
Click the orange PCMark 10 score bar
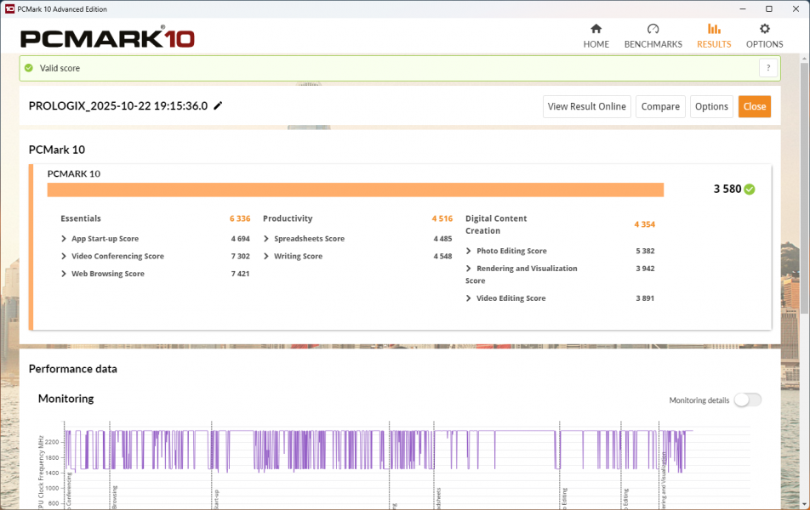tap(355, 190)
